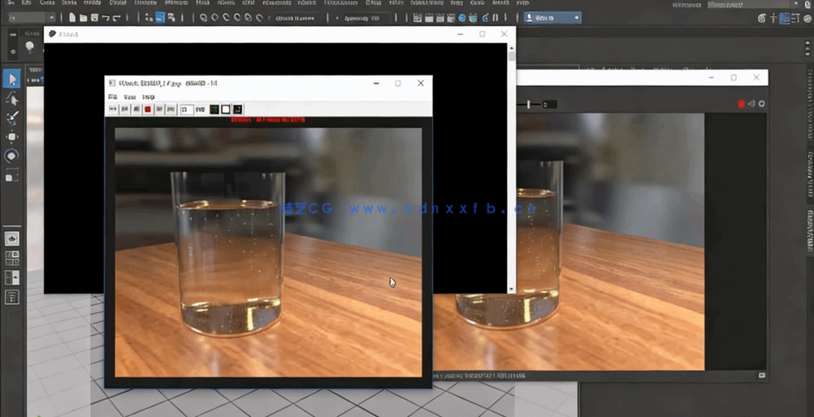
Task: Click the undo arrow in top toolbar
Action: 106,17
